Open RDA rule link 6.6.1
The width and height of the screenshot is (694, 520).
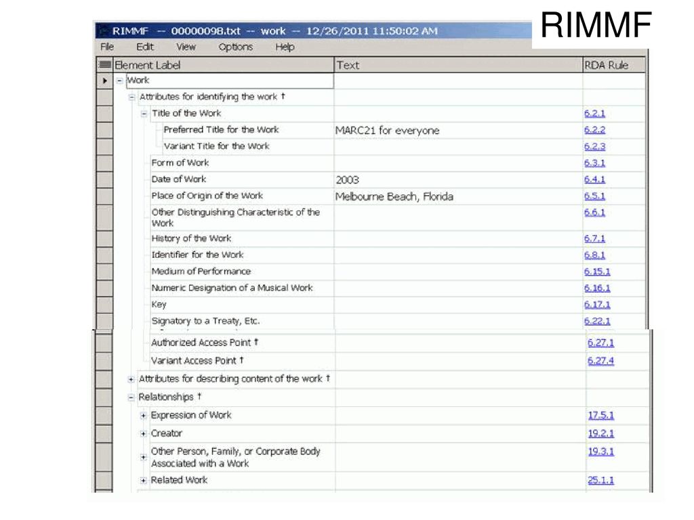click(x=594, y=212)
